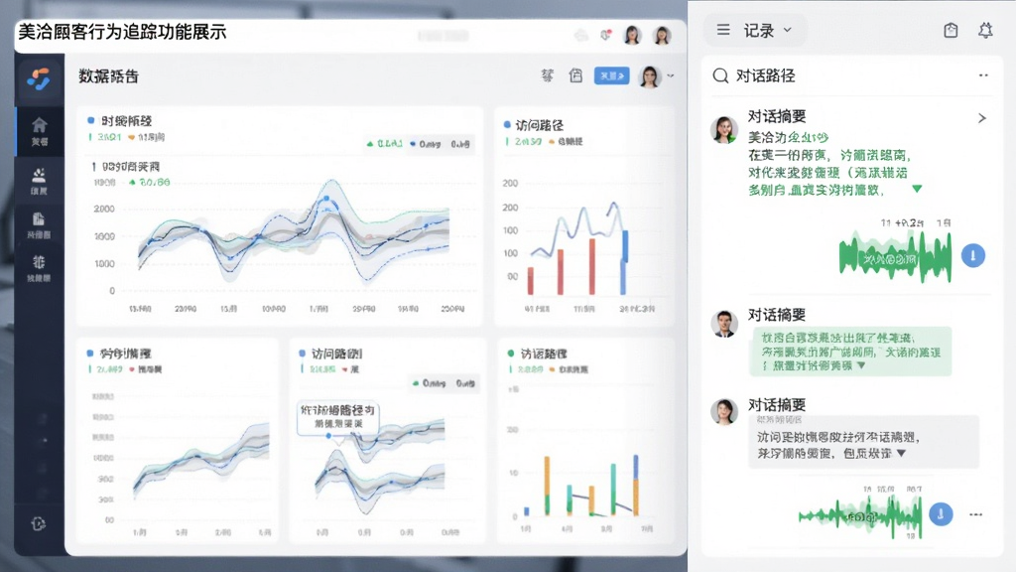Click the 访问路径 title on the upper-right chart

tap(539, 125)
